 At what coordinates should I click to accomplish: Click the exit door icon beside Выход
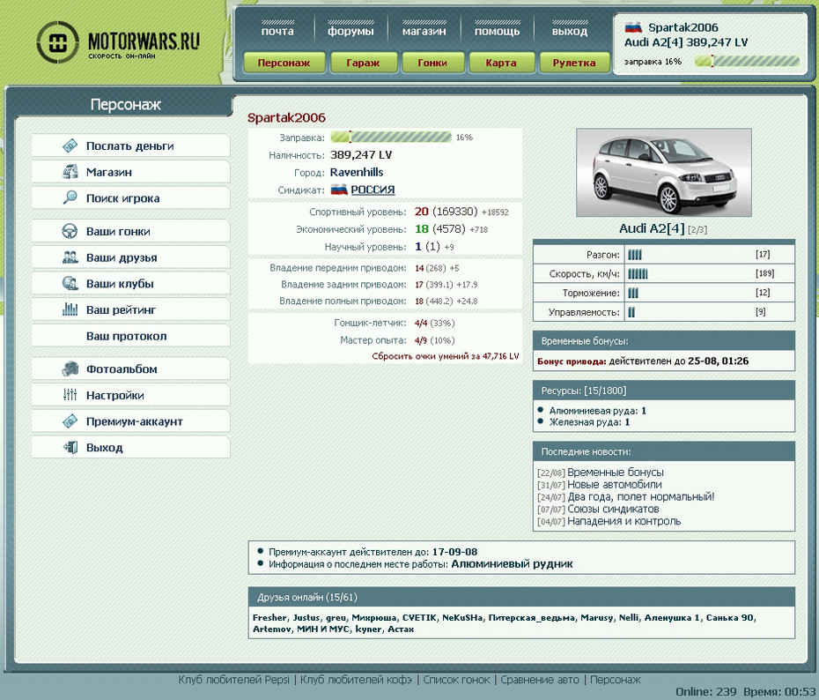click(x=70, y=448)
